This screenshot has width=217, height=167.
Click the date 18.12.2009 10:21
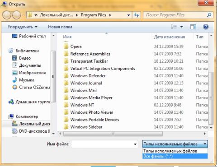(169, 61)
